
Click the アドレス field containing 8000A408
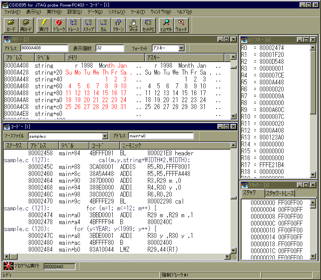point(39,48)
